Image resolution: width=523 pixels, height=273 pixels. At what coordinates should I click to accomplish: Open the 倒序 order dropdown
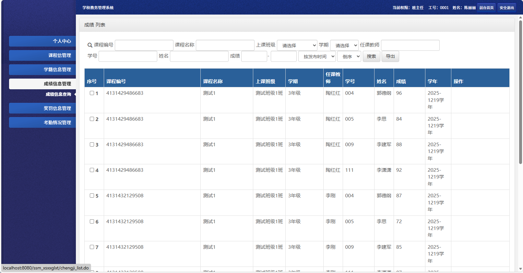click(x=349, y=57)
